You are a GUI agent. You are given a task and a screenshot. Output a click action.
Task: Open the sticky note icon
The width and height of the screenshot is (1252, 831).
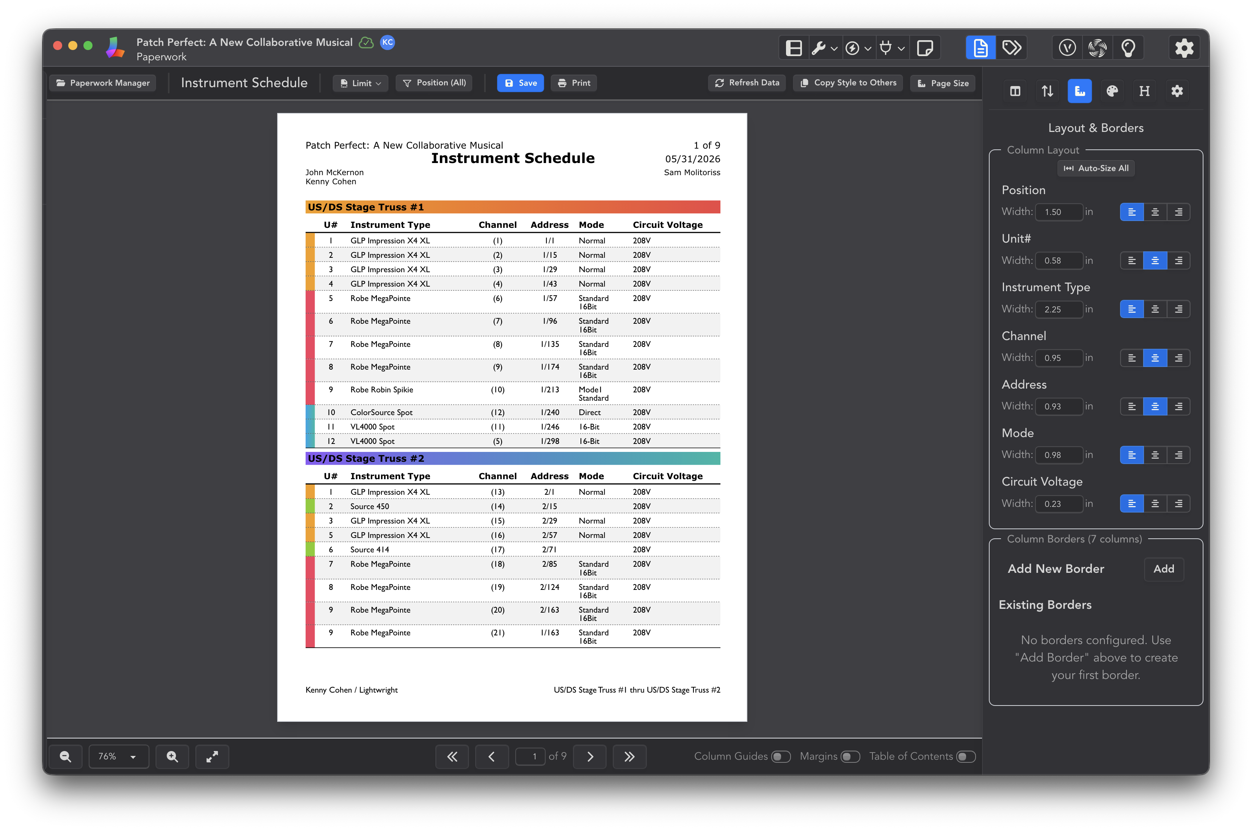coord(925,48)
